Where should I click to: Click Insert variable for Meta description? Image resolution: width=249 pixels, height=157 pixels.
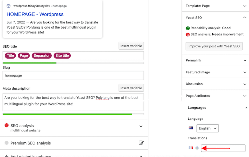[131, 88]
